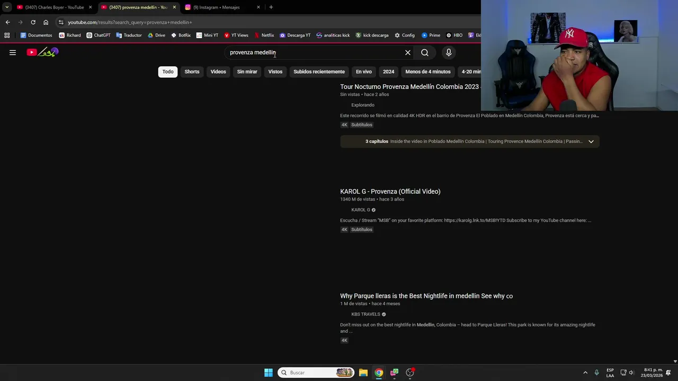Open the Traductor bookmark
678x381 pixels.
pos(129,35)
